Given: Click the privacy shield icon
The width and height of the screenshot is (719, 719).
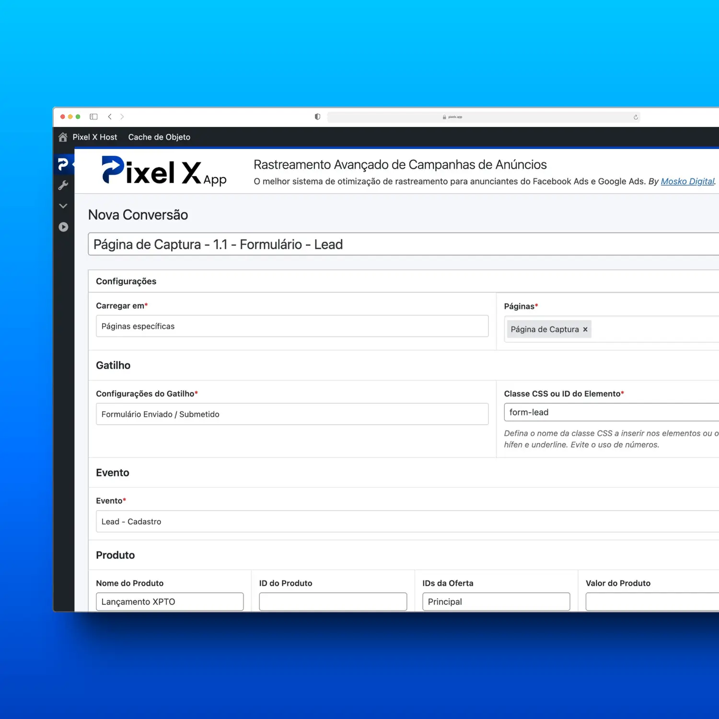Looking at the screenshot, I should click(317, 116).
